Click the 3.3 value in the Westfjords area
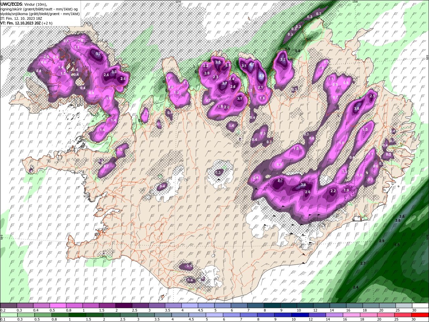Viewport: 429px width, 322px height. pyautogui.click(x=114, y=71)
